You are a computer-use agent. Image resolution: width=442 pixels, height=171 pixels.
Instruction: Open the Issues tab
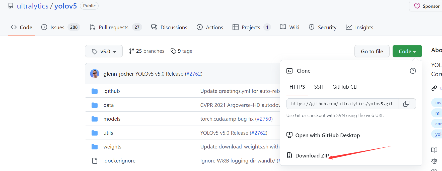(60, 27)
